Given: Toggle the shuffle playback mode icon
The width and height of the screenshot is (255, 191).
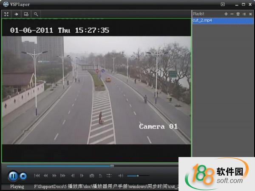Looking at the screenshot, I should pyautogui.click(x=109, y=176).
